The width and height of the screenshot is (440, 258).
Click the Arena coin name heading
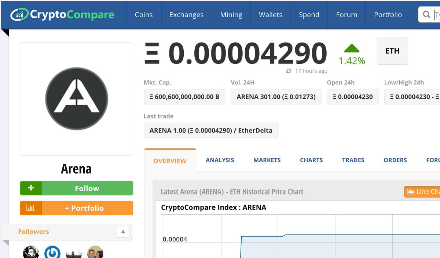coord(76,169)
